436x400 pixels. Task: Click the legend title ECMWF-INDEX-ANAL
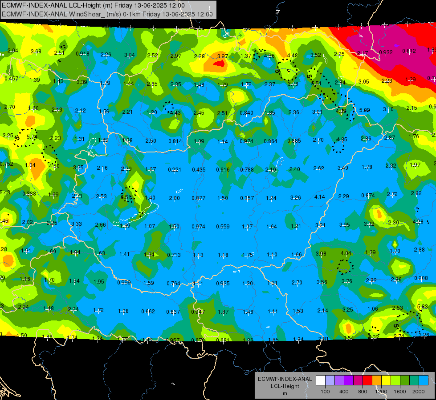point(285,379)
